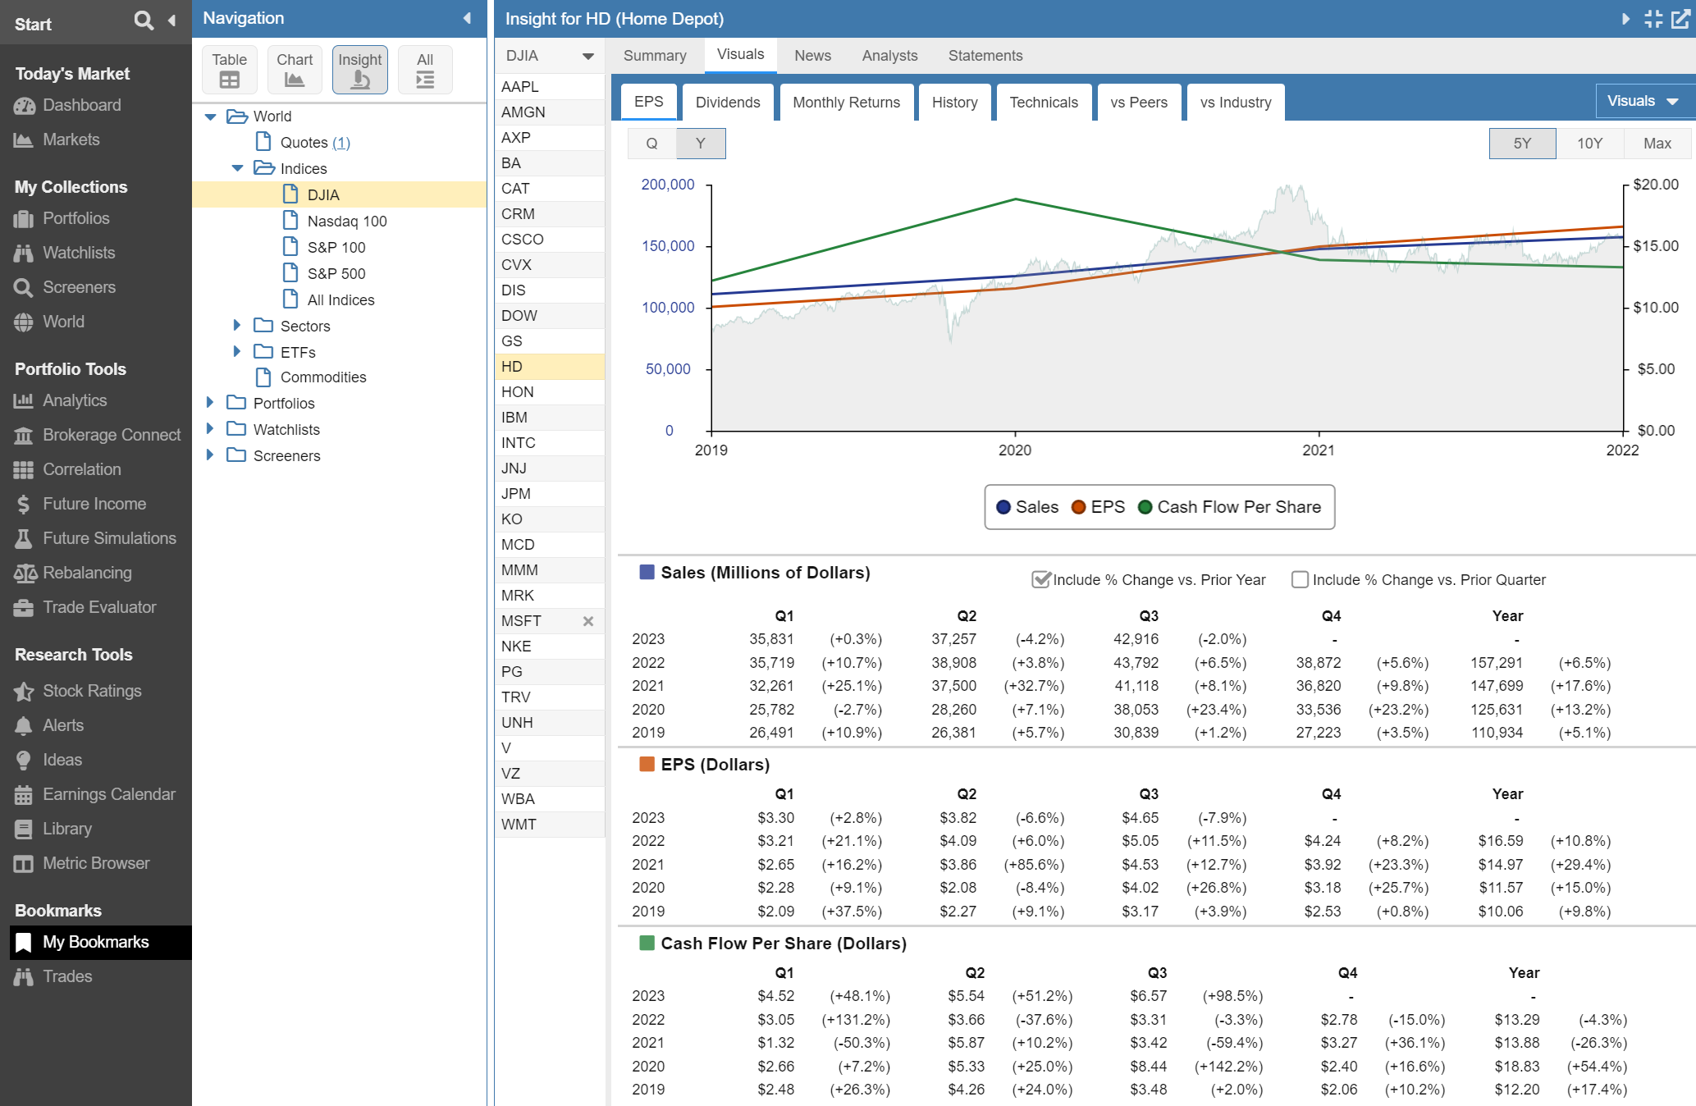Screen dimensions: 1696x1106
Task: Open Markets from the sidebar
Action: click(71, 139)
